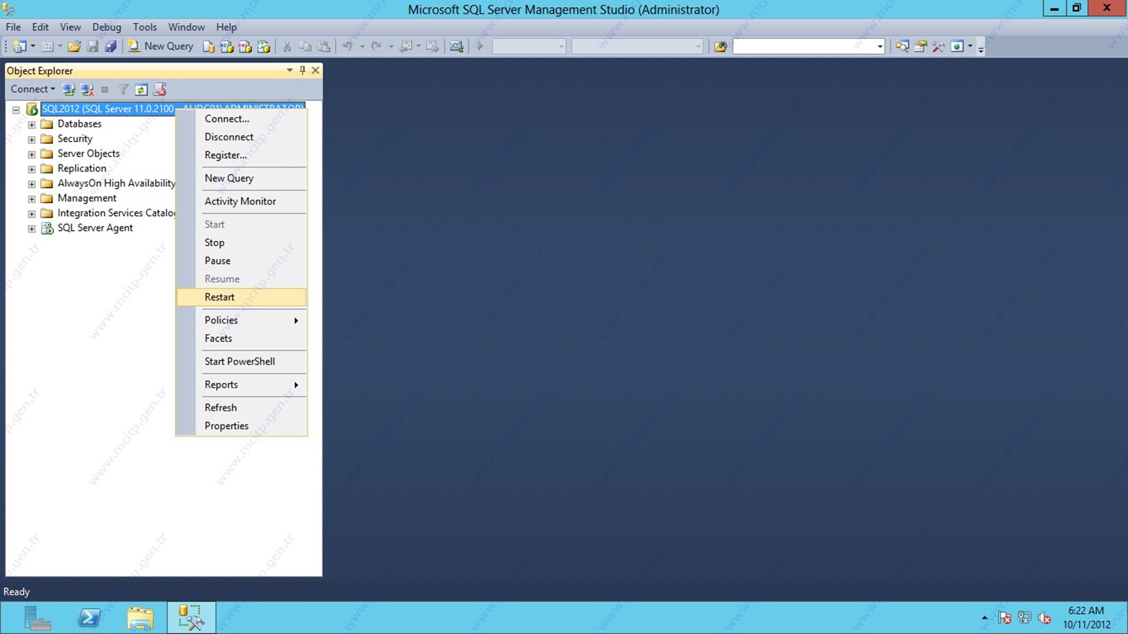Screen dimensions: 1128x634
Task: Open the Help menu
Action: tap(226, 27)
